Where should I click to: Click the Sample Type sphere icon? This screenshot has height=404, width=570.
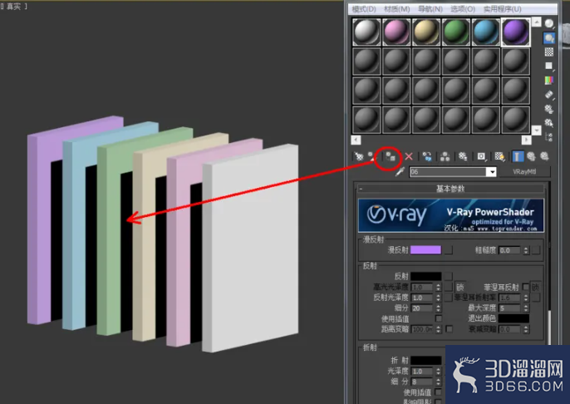[549, 24]
